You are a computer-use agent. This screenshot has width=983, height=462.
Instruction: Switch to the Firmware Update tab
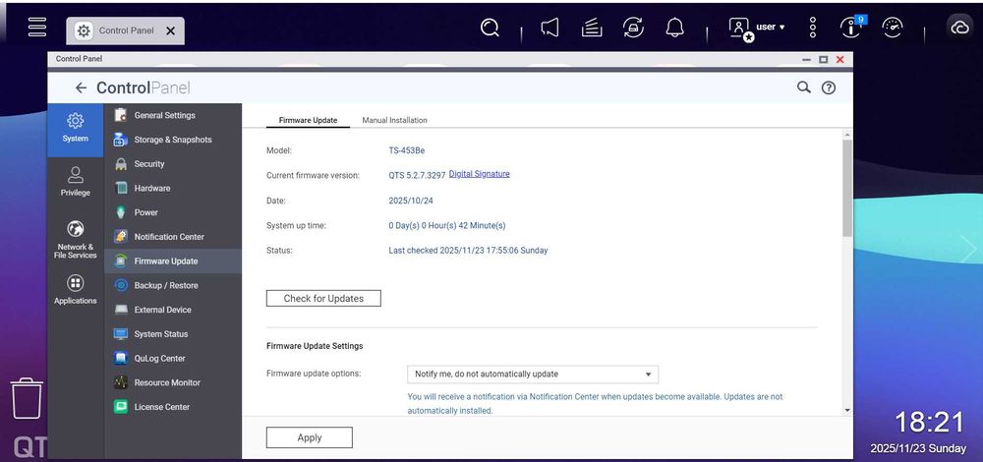point(308,120)
